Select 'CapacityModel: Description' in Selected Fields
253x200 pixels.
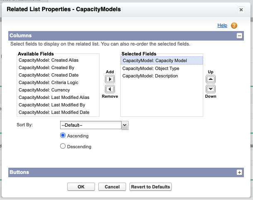162,76
